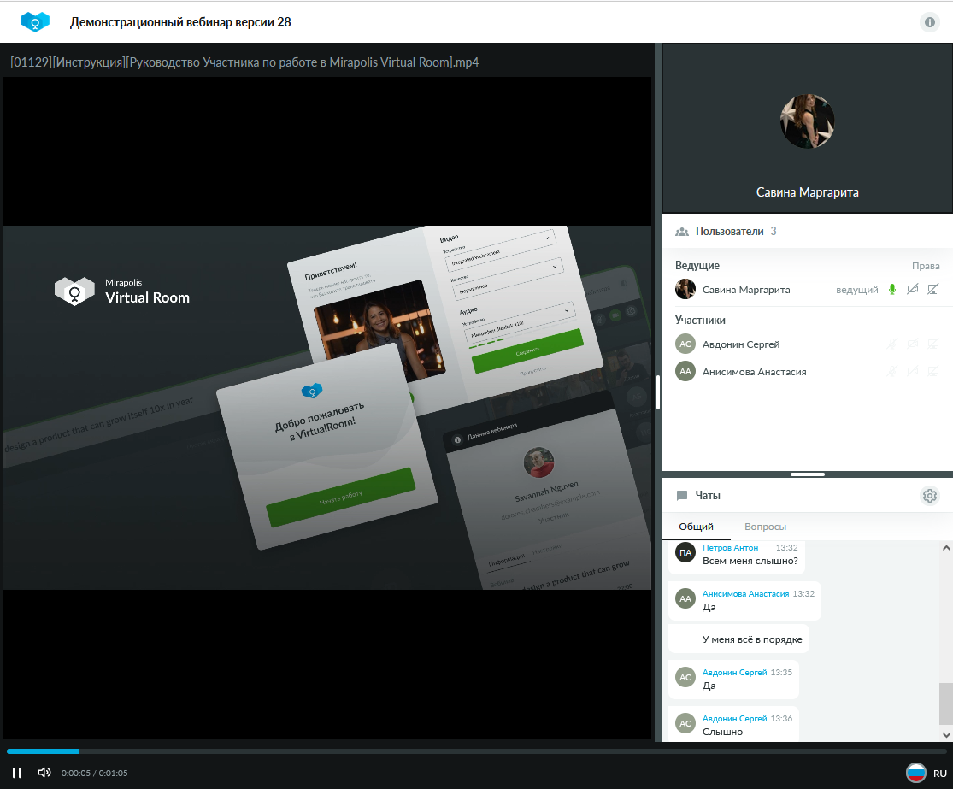Click the info icon in the header
The image size is (953, 789).
[x=929, y=22]
